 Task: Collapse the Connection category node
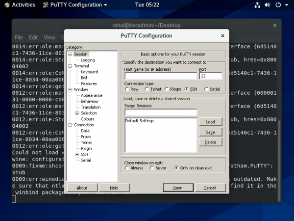point(70,125)
